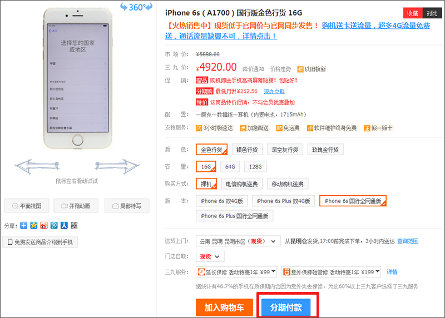445x318 pixels.
Task: Open 意外保摔碰管修 dropdown
Action: (x=331, y=272)
